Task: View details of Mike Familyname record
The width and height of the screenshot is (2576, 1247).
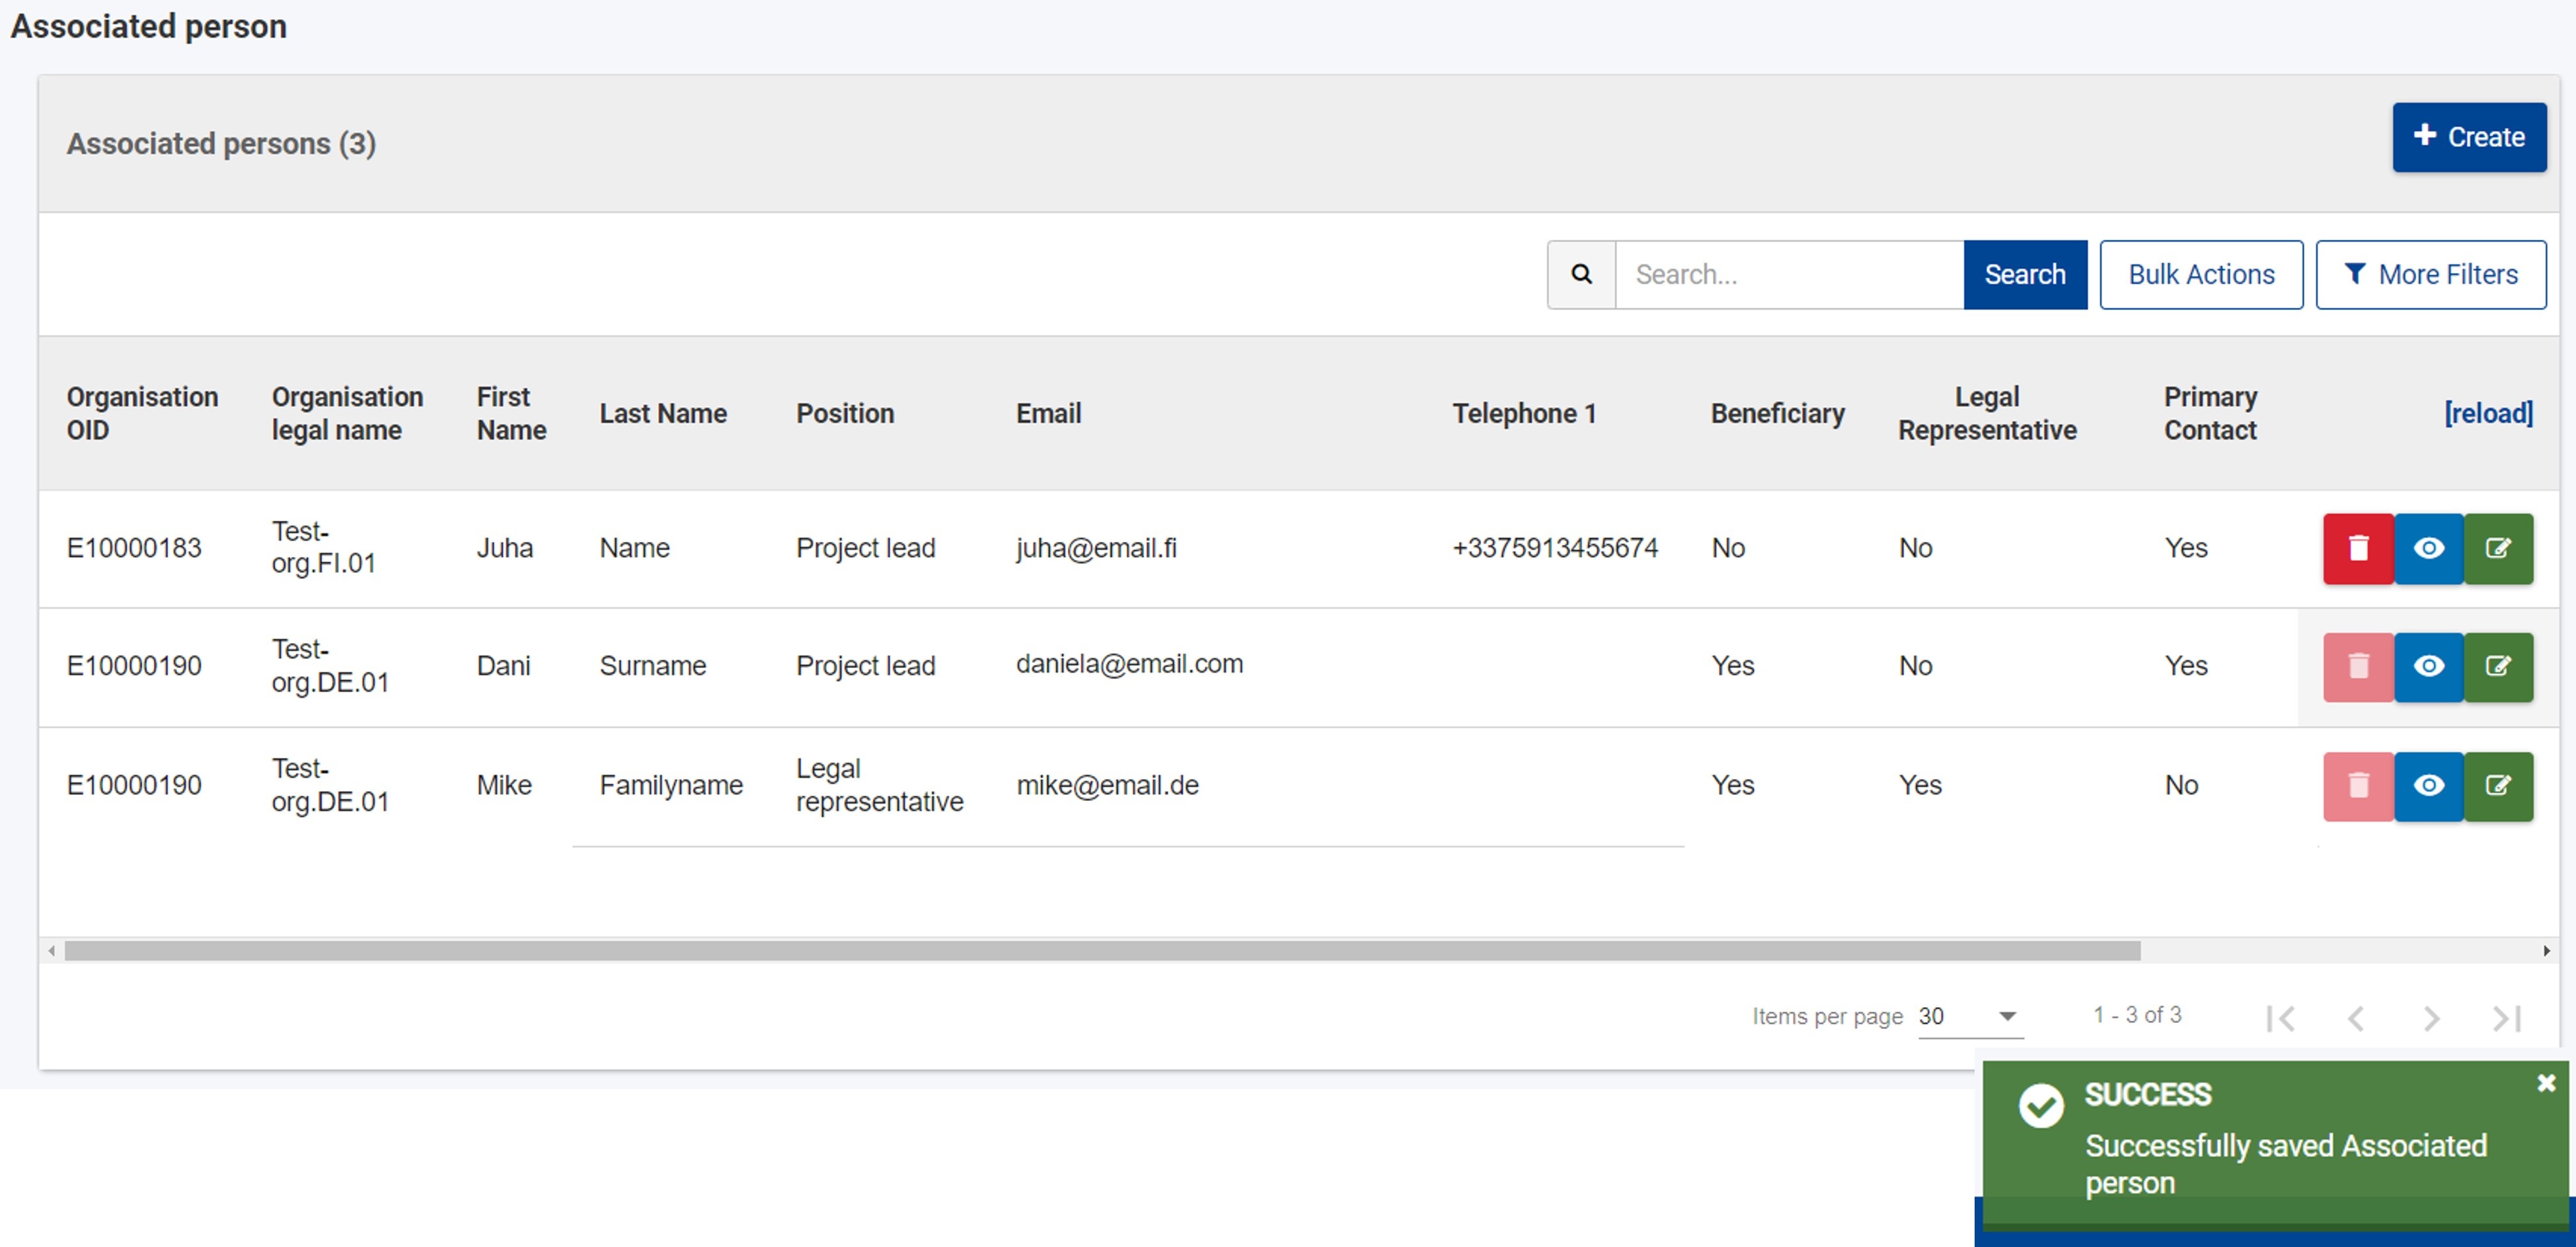Action: click(x=2428, y=786)
